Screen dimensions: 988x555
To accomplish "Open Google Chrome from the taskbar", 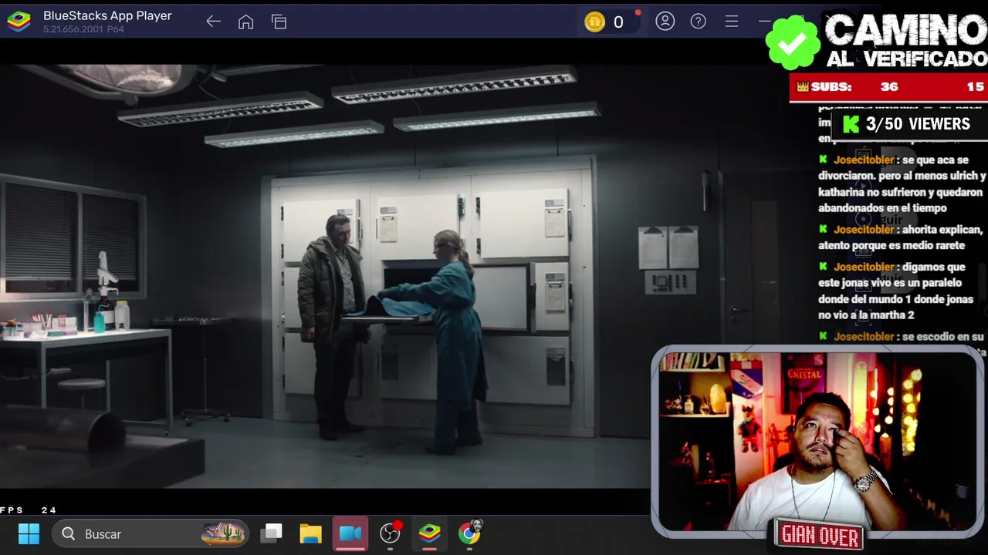I will pos(469,533).
